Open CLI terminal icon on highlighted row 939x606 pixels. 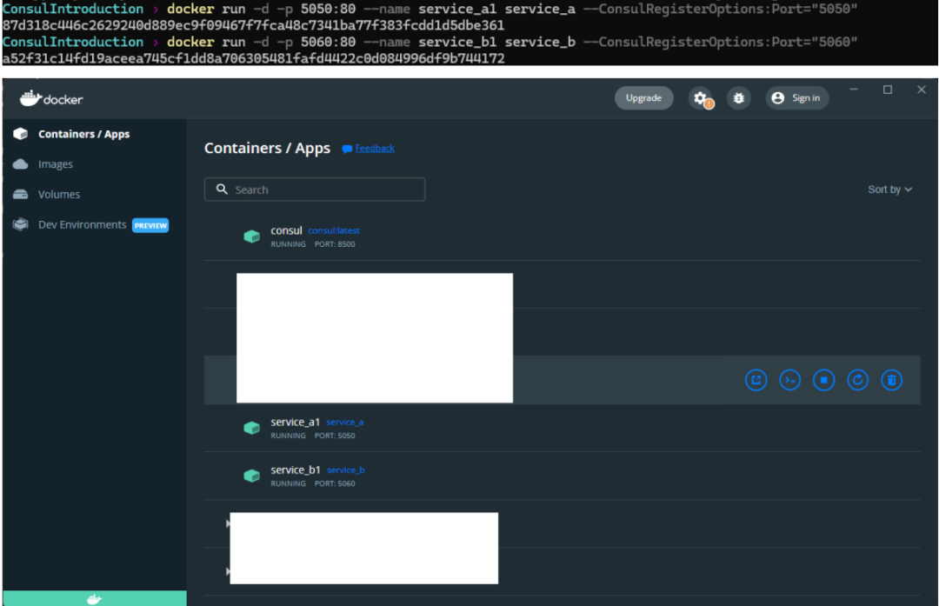tap(789, 380)
